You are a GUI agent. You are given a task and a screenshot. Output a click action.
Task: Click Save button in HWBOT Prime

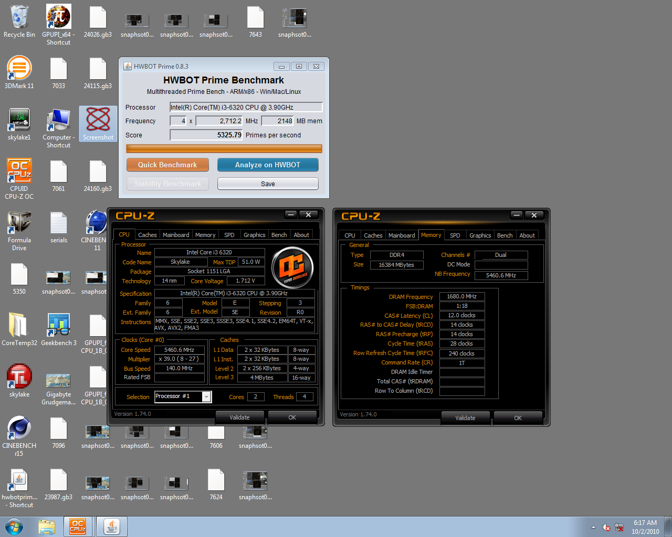click(268, 184)
